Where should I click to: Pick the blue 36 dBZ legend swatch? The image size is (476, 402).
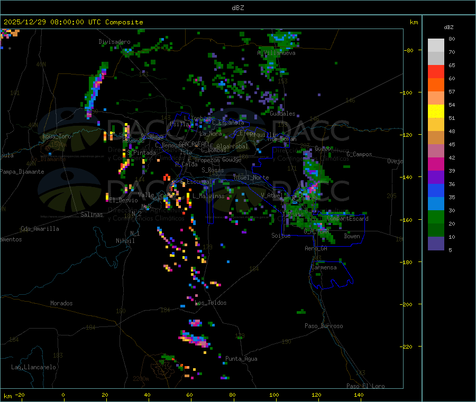(x=436, y=190)
